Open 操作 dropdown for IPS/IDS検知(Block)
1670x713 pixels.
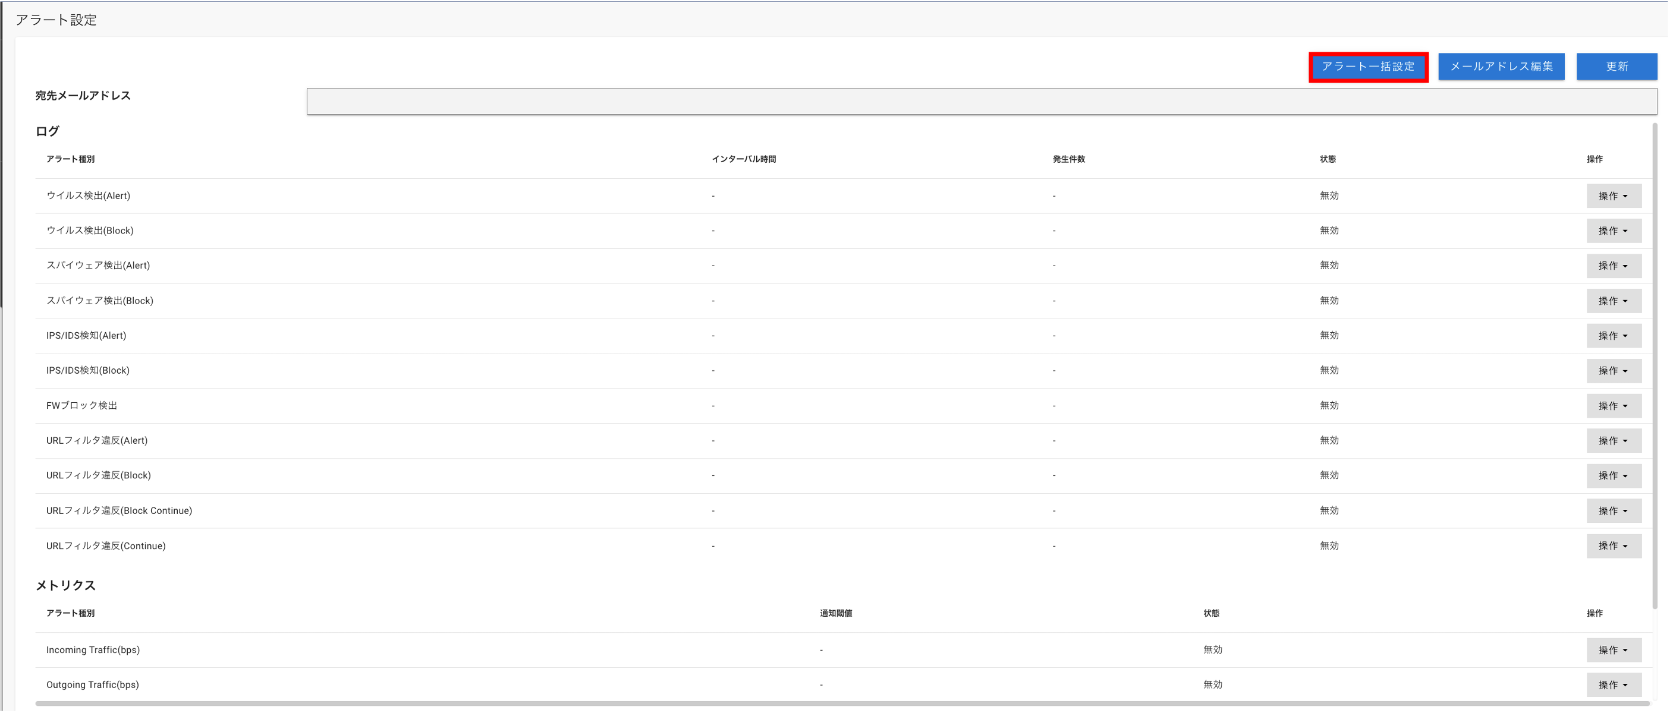coord(1614,371)
